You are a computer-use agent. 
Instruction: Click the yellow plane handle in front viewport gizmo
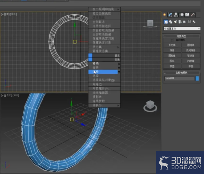(75, 42)
